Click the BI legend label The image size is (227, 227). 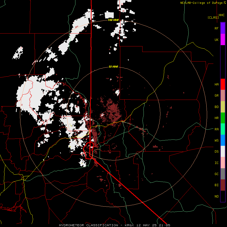coord(216,185)
